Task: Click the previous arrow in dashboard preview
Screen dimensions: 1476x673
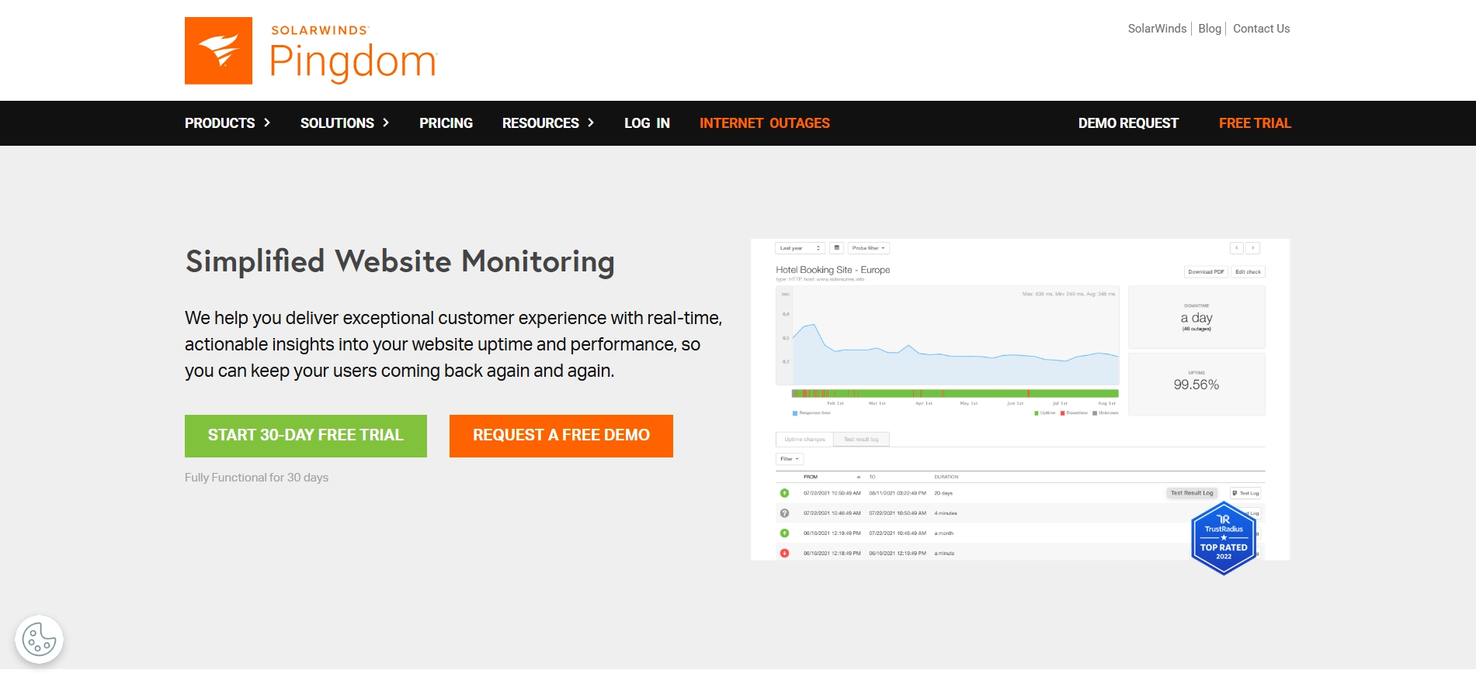Action: pyautogui.click(x=1237, y=248)
